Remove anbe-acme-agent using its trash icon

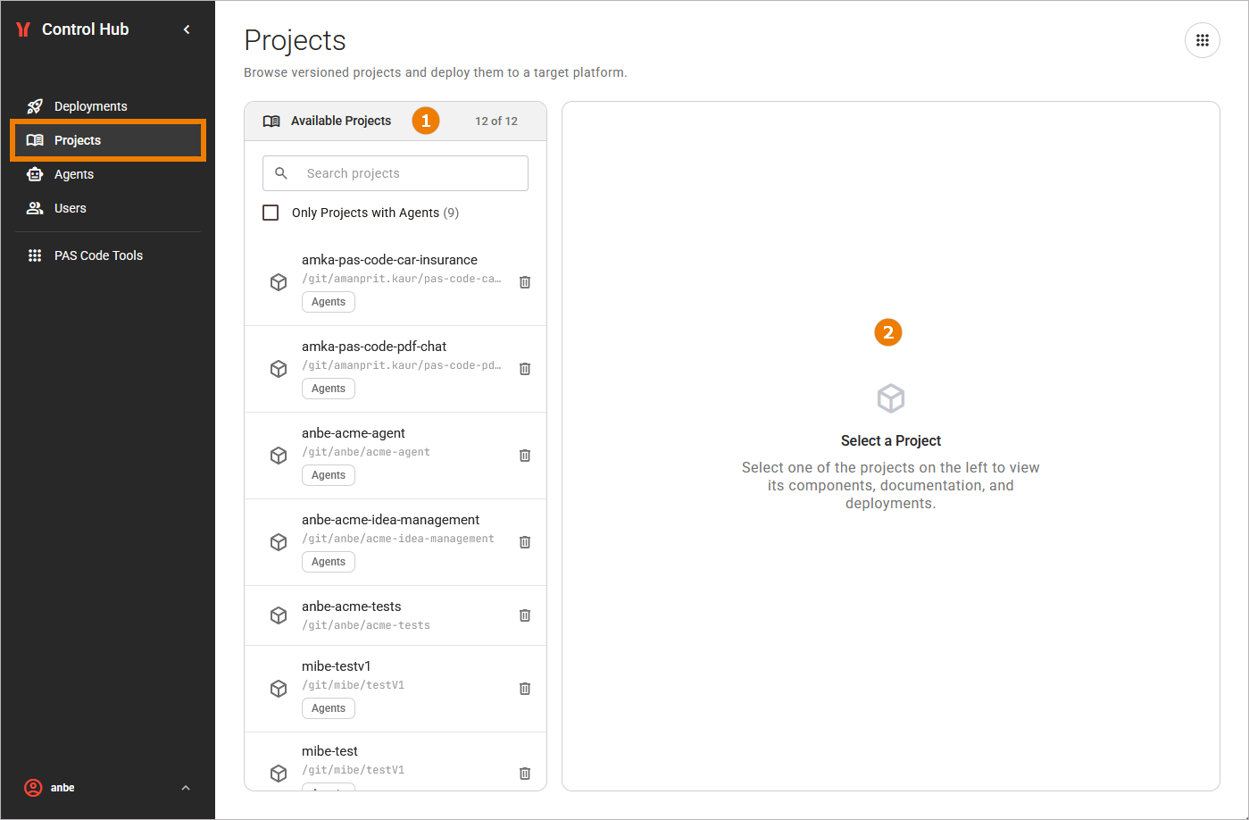525,456
